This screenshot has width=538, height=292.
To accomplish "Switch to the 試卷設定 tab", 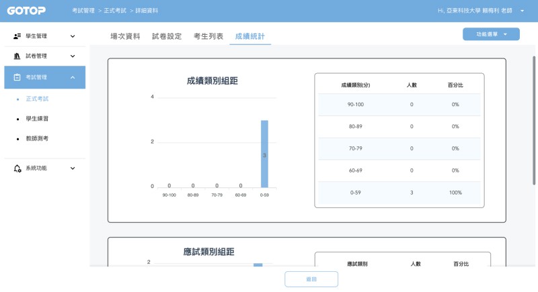I will pyautogui.click(x=167, y=36).
